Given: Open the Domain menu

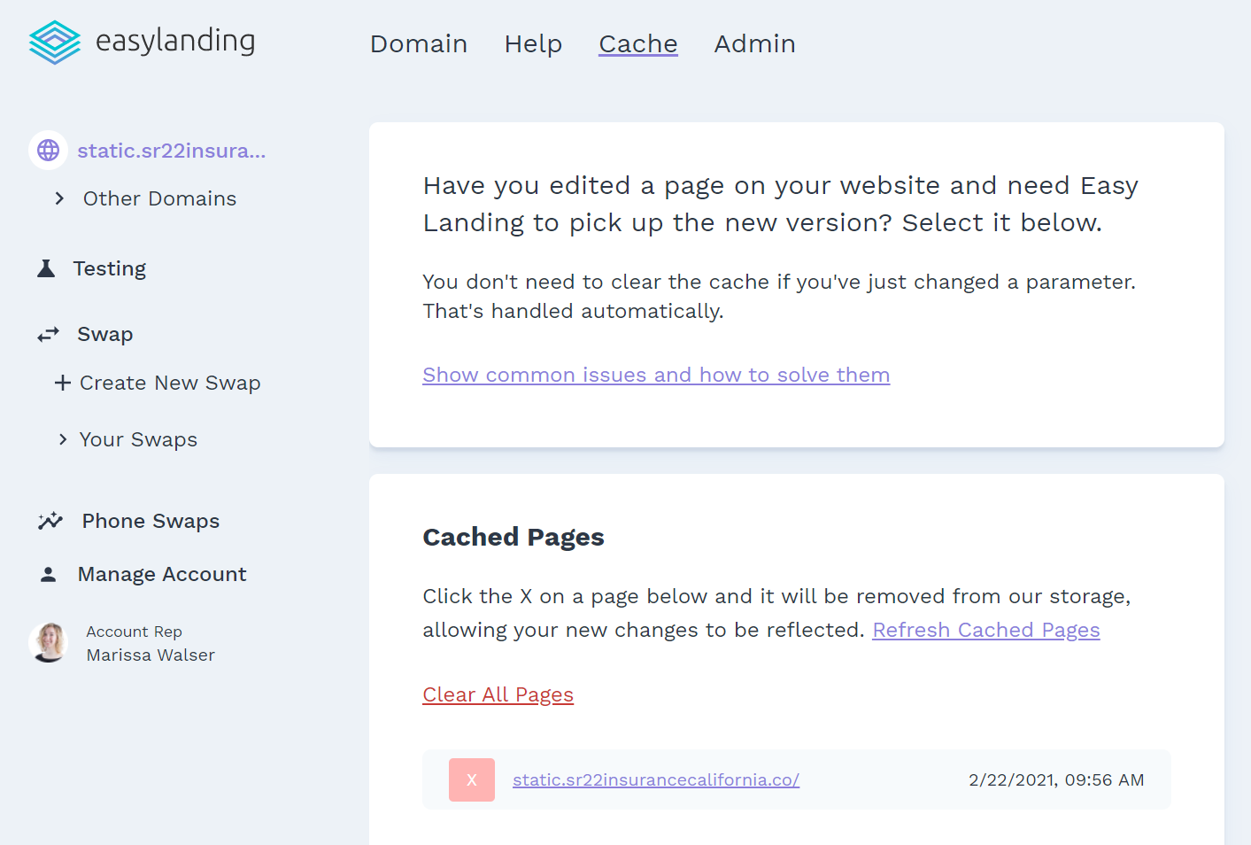Looking at the screenshot, I should point(419,43).
